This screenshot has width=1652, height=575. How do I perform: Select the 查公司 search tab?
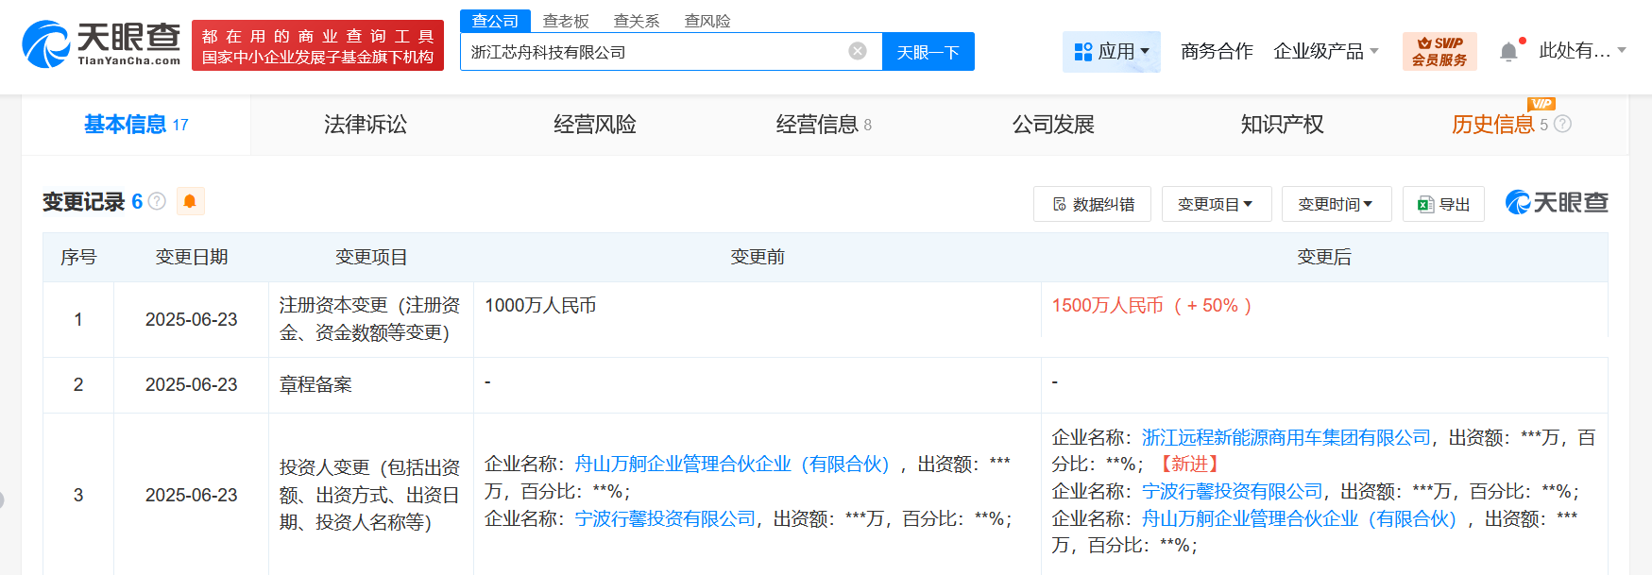(x=496, y=21)
